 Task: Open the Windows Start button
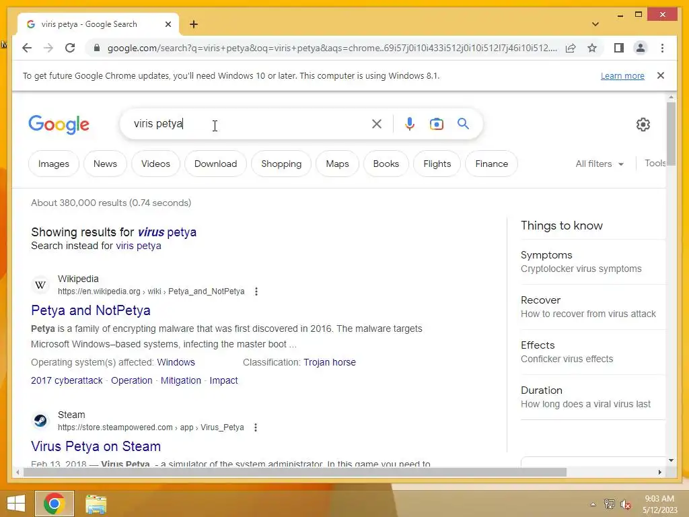(x=16, y=504)
